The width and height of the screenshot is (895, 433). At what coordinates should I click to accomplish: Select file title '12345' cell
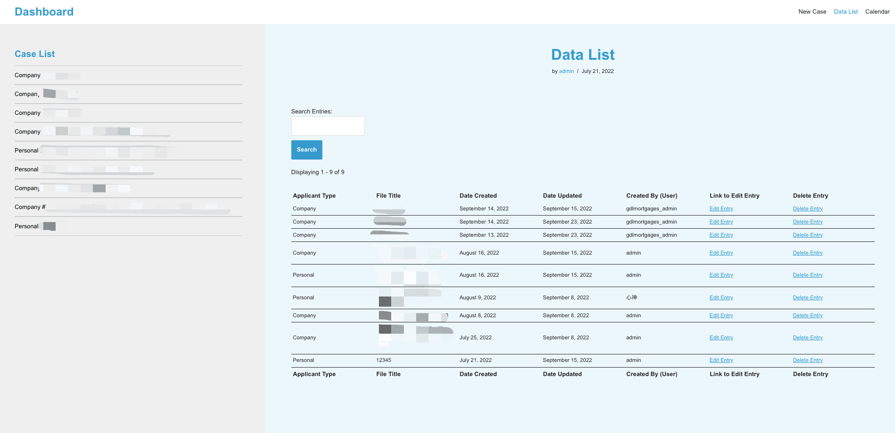coord(384,360)
